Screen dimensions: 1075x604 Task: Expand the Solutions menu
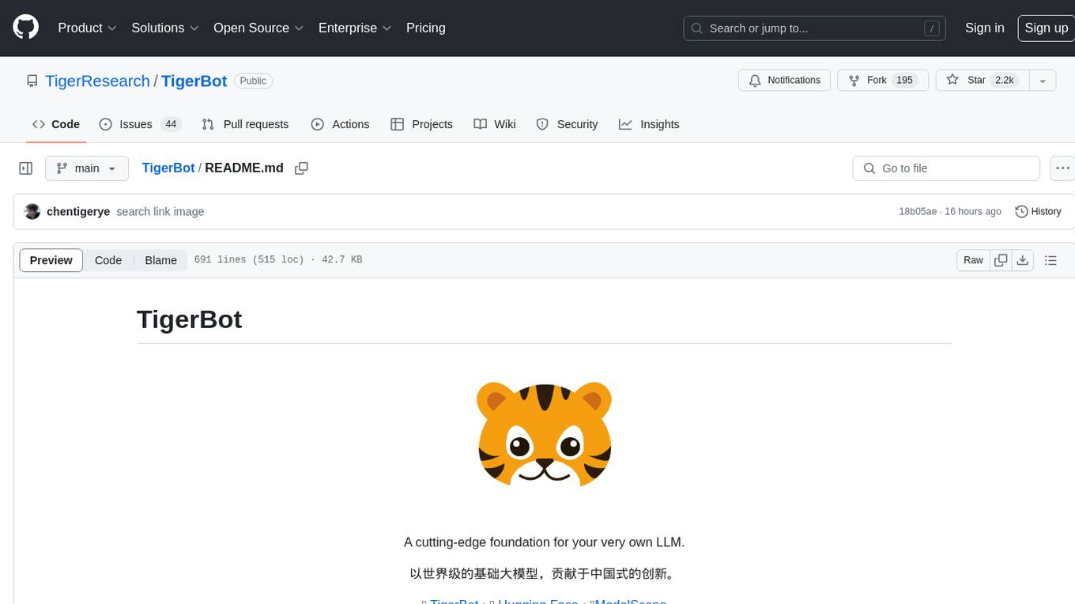pos(165,28)
